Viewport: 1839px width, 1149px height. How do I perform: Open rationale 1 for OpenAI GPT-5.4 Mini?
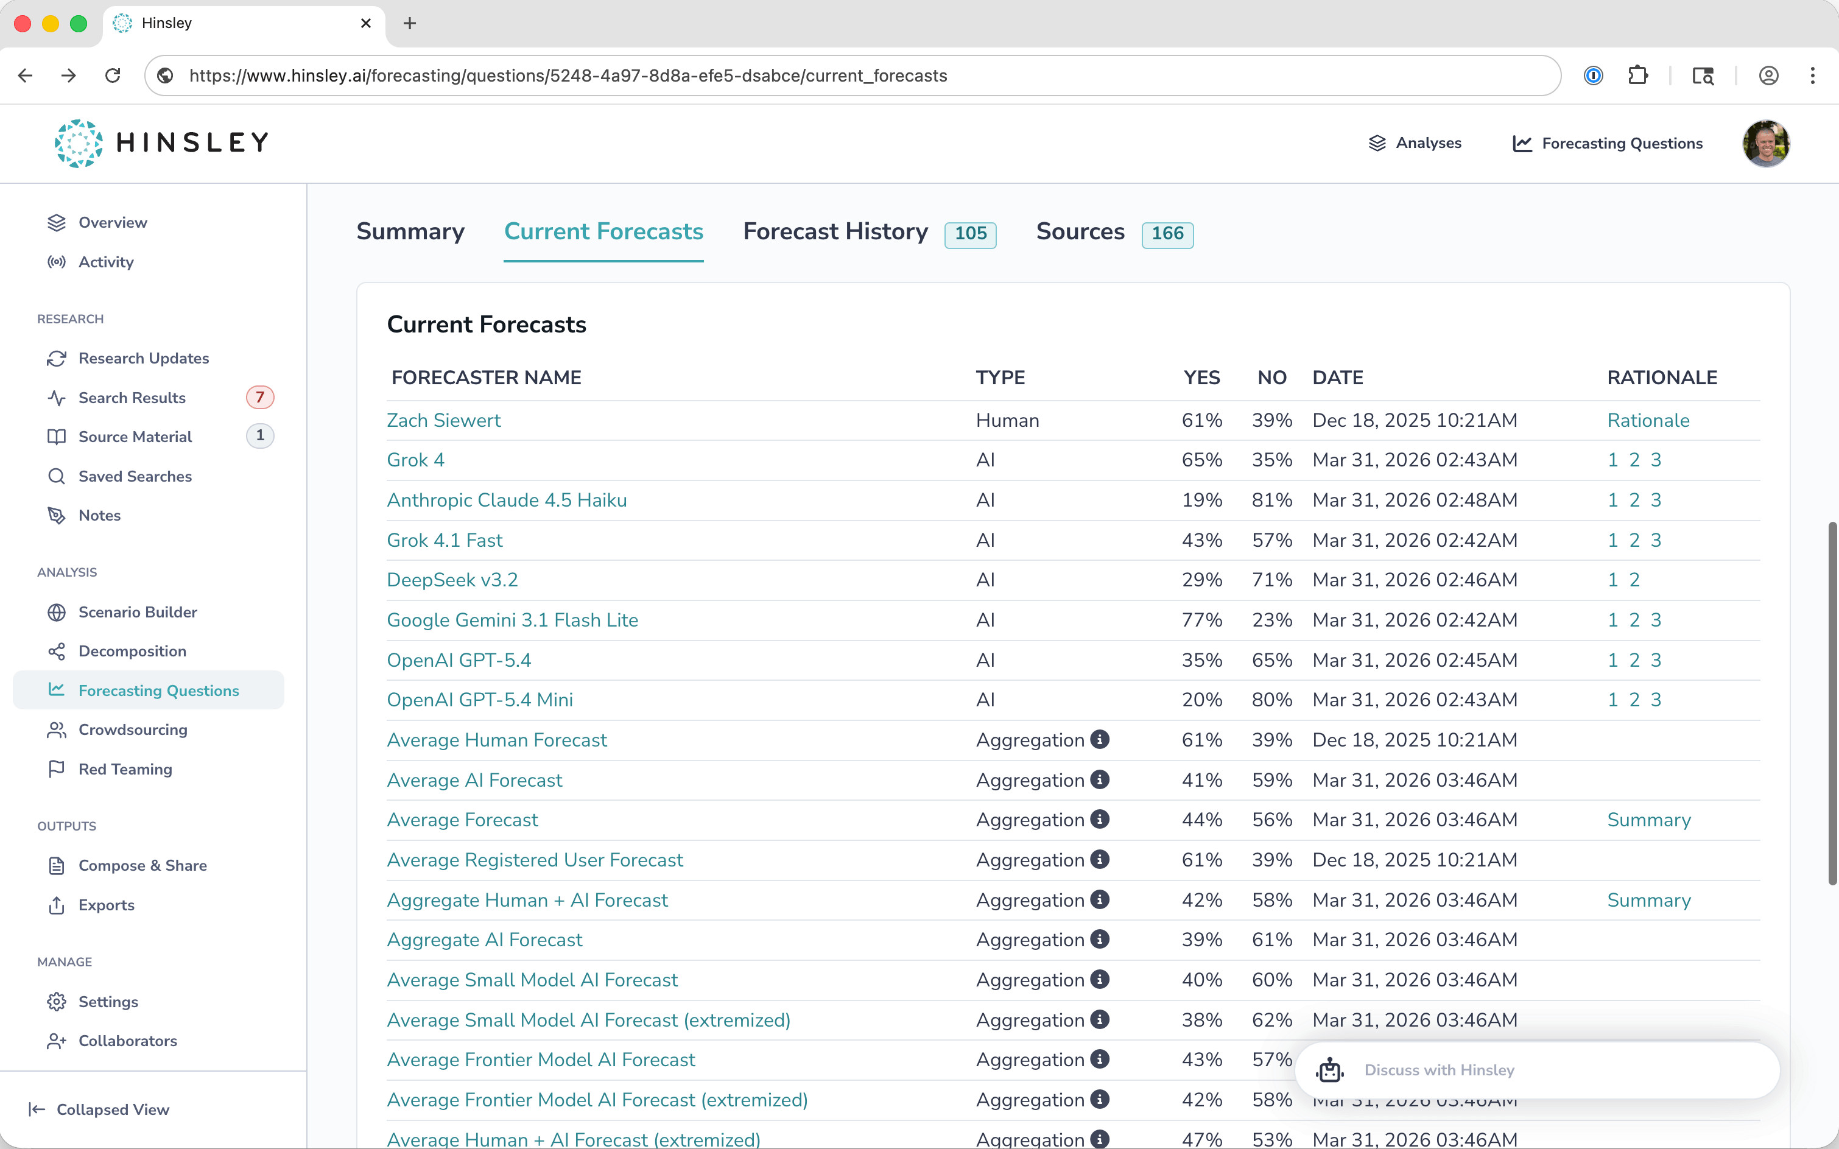[1612, 700]
